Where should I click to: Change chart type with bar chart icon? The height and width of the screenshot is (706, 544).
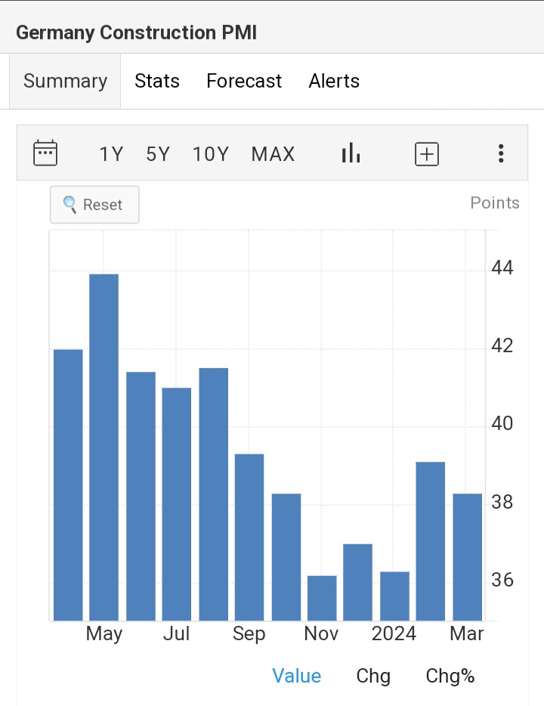(x=351, y=153)
